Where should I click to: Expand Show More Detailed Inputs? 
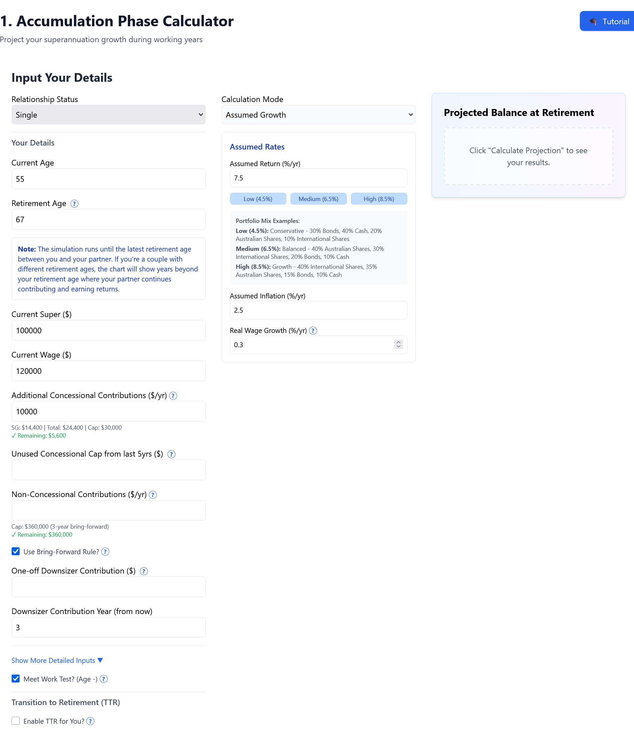[x=57, y=661]
